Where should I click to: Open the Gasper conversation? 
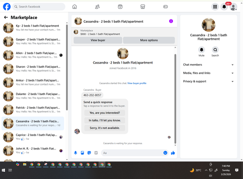(33, 41)
